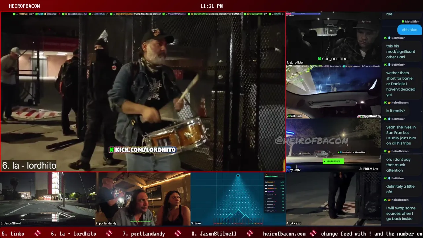Image resolution: width=423 pixels, height=238 pixels.
Task: Select the JasonStilwell street feed
Action: click(x=48, y=199)
